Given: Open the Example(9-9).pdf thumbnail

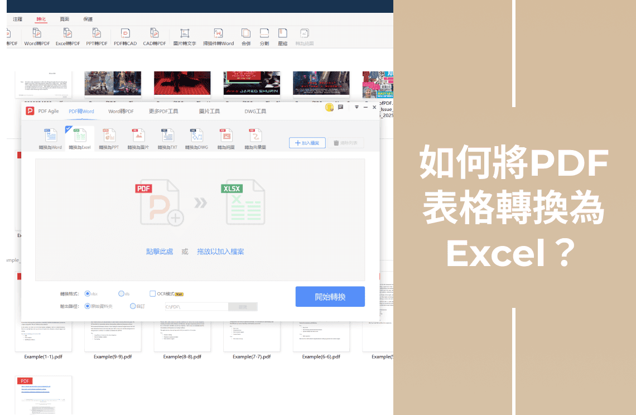Looking at the screenshot, I should tap(113, 336).
